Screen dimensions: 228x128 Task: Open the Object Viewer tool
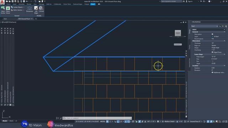8,10
